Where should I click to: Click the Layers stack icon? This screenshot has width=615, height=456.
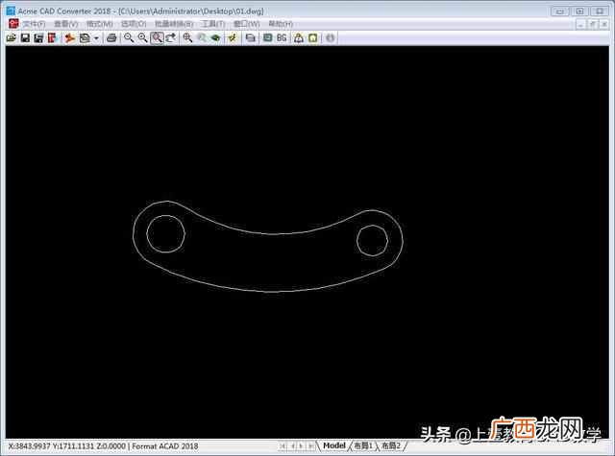(x=250, y=38)
